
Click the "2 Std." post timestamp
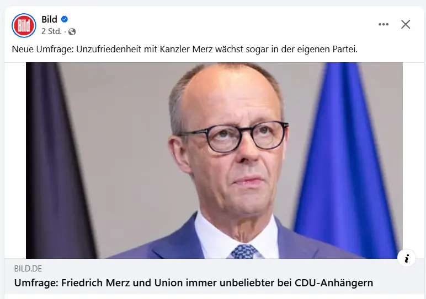[x=51, y=31]
